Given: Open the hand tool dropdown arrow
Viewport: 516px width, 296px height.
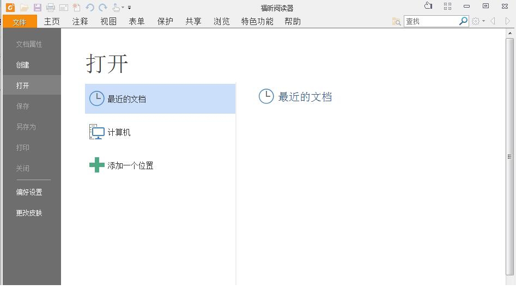Looking at the screenshot, I should tap(123, 7).
